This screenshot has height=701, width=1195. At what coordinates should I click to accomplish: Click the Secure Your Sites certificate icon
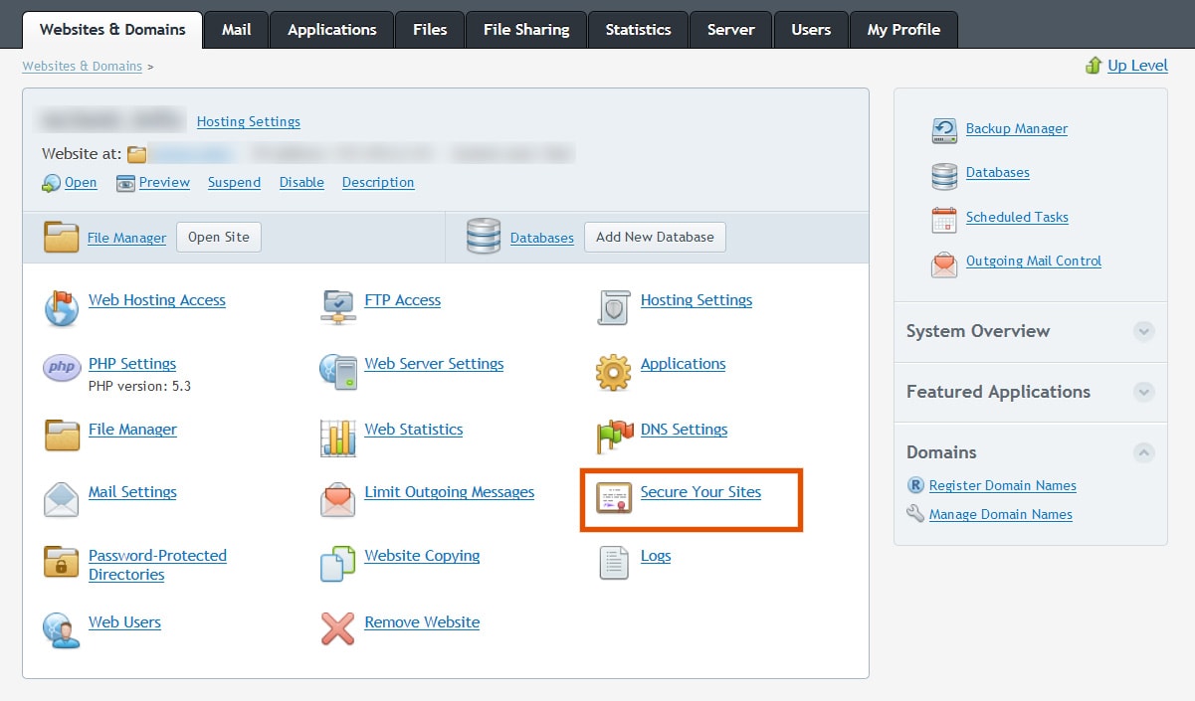[x=614, y=498]
